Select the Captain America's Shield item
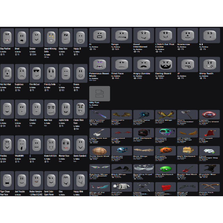Screen dimensions: 223x223 [209, 115]
